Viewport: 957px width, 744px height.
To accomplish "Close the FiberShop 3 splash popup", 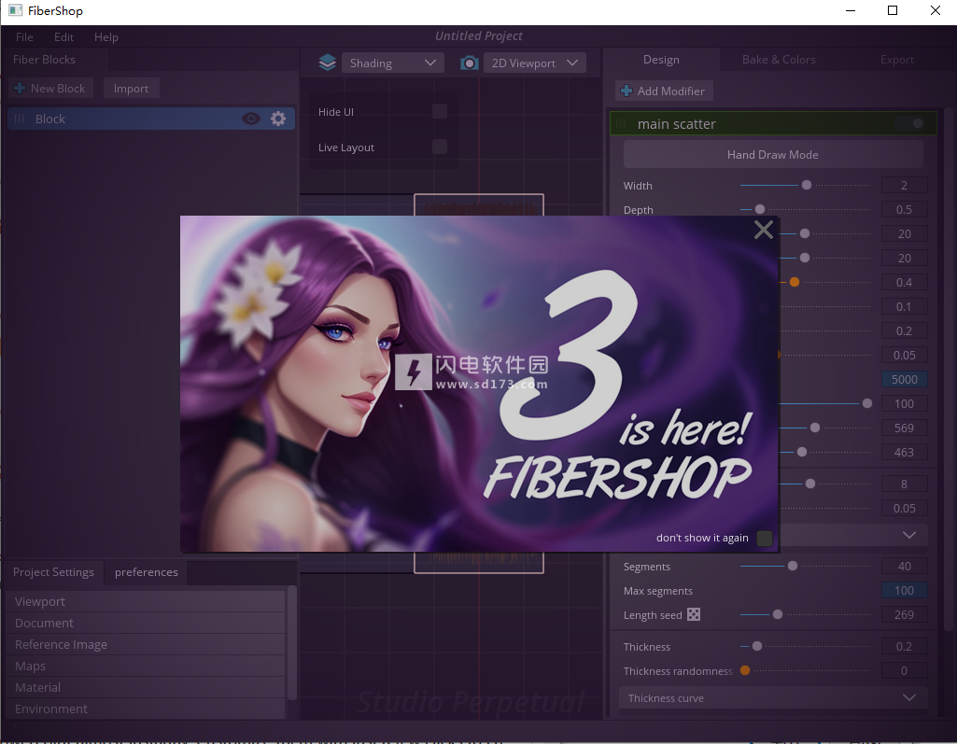I will (x=763, y=230).
